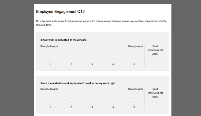Select rating 5 for expected of me question
This screenshot has height=116, width=201.
134,61
